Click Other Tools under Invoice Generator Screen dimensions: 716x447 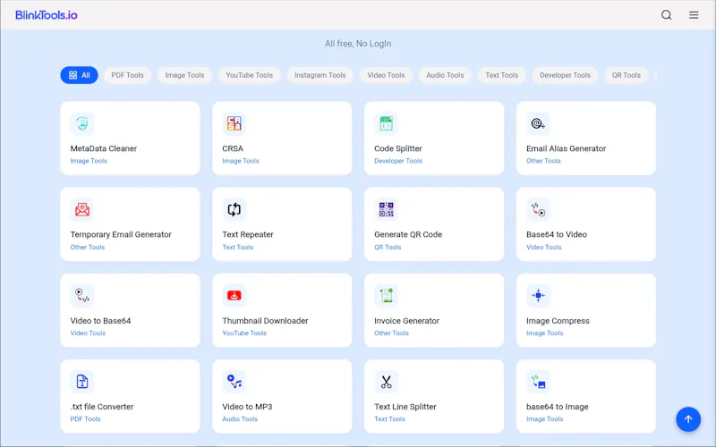(x=391, y=333)
